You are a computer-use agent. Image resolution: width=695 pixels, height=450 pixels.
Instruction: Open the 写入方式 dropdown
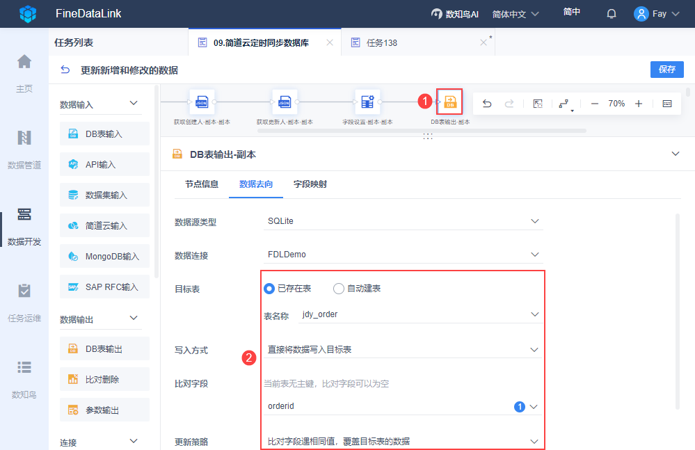[x=404, y=349]
